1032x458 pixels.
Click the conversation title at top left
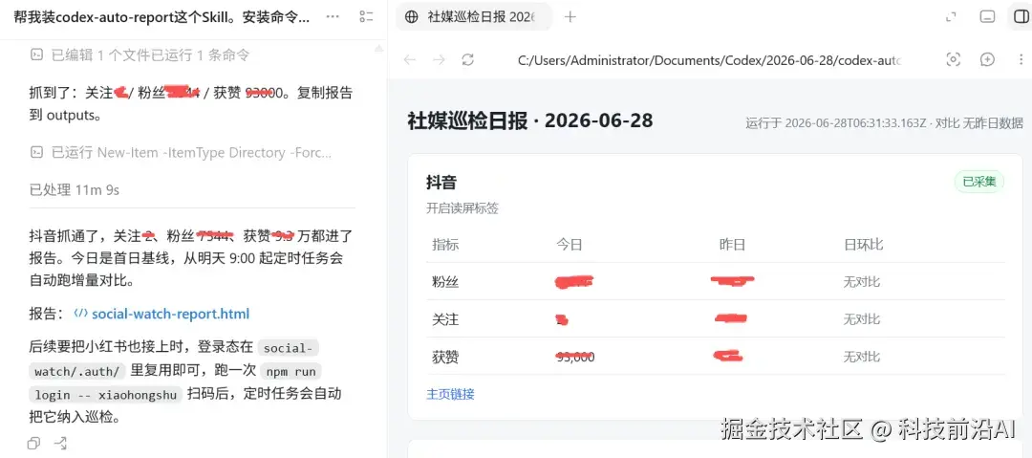coord(161,17)
